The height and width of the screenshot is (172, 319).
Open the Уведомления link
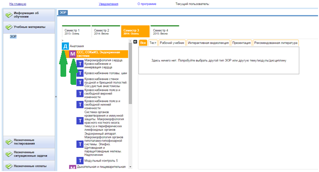[109, 4]
